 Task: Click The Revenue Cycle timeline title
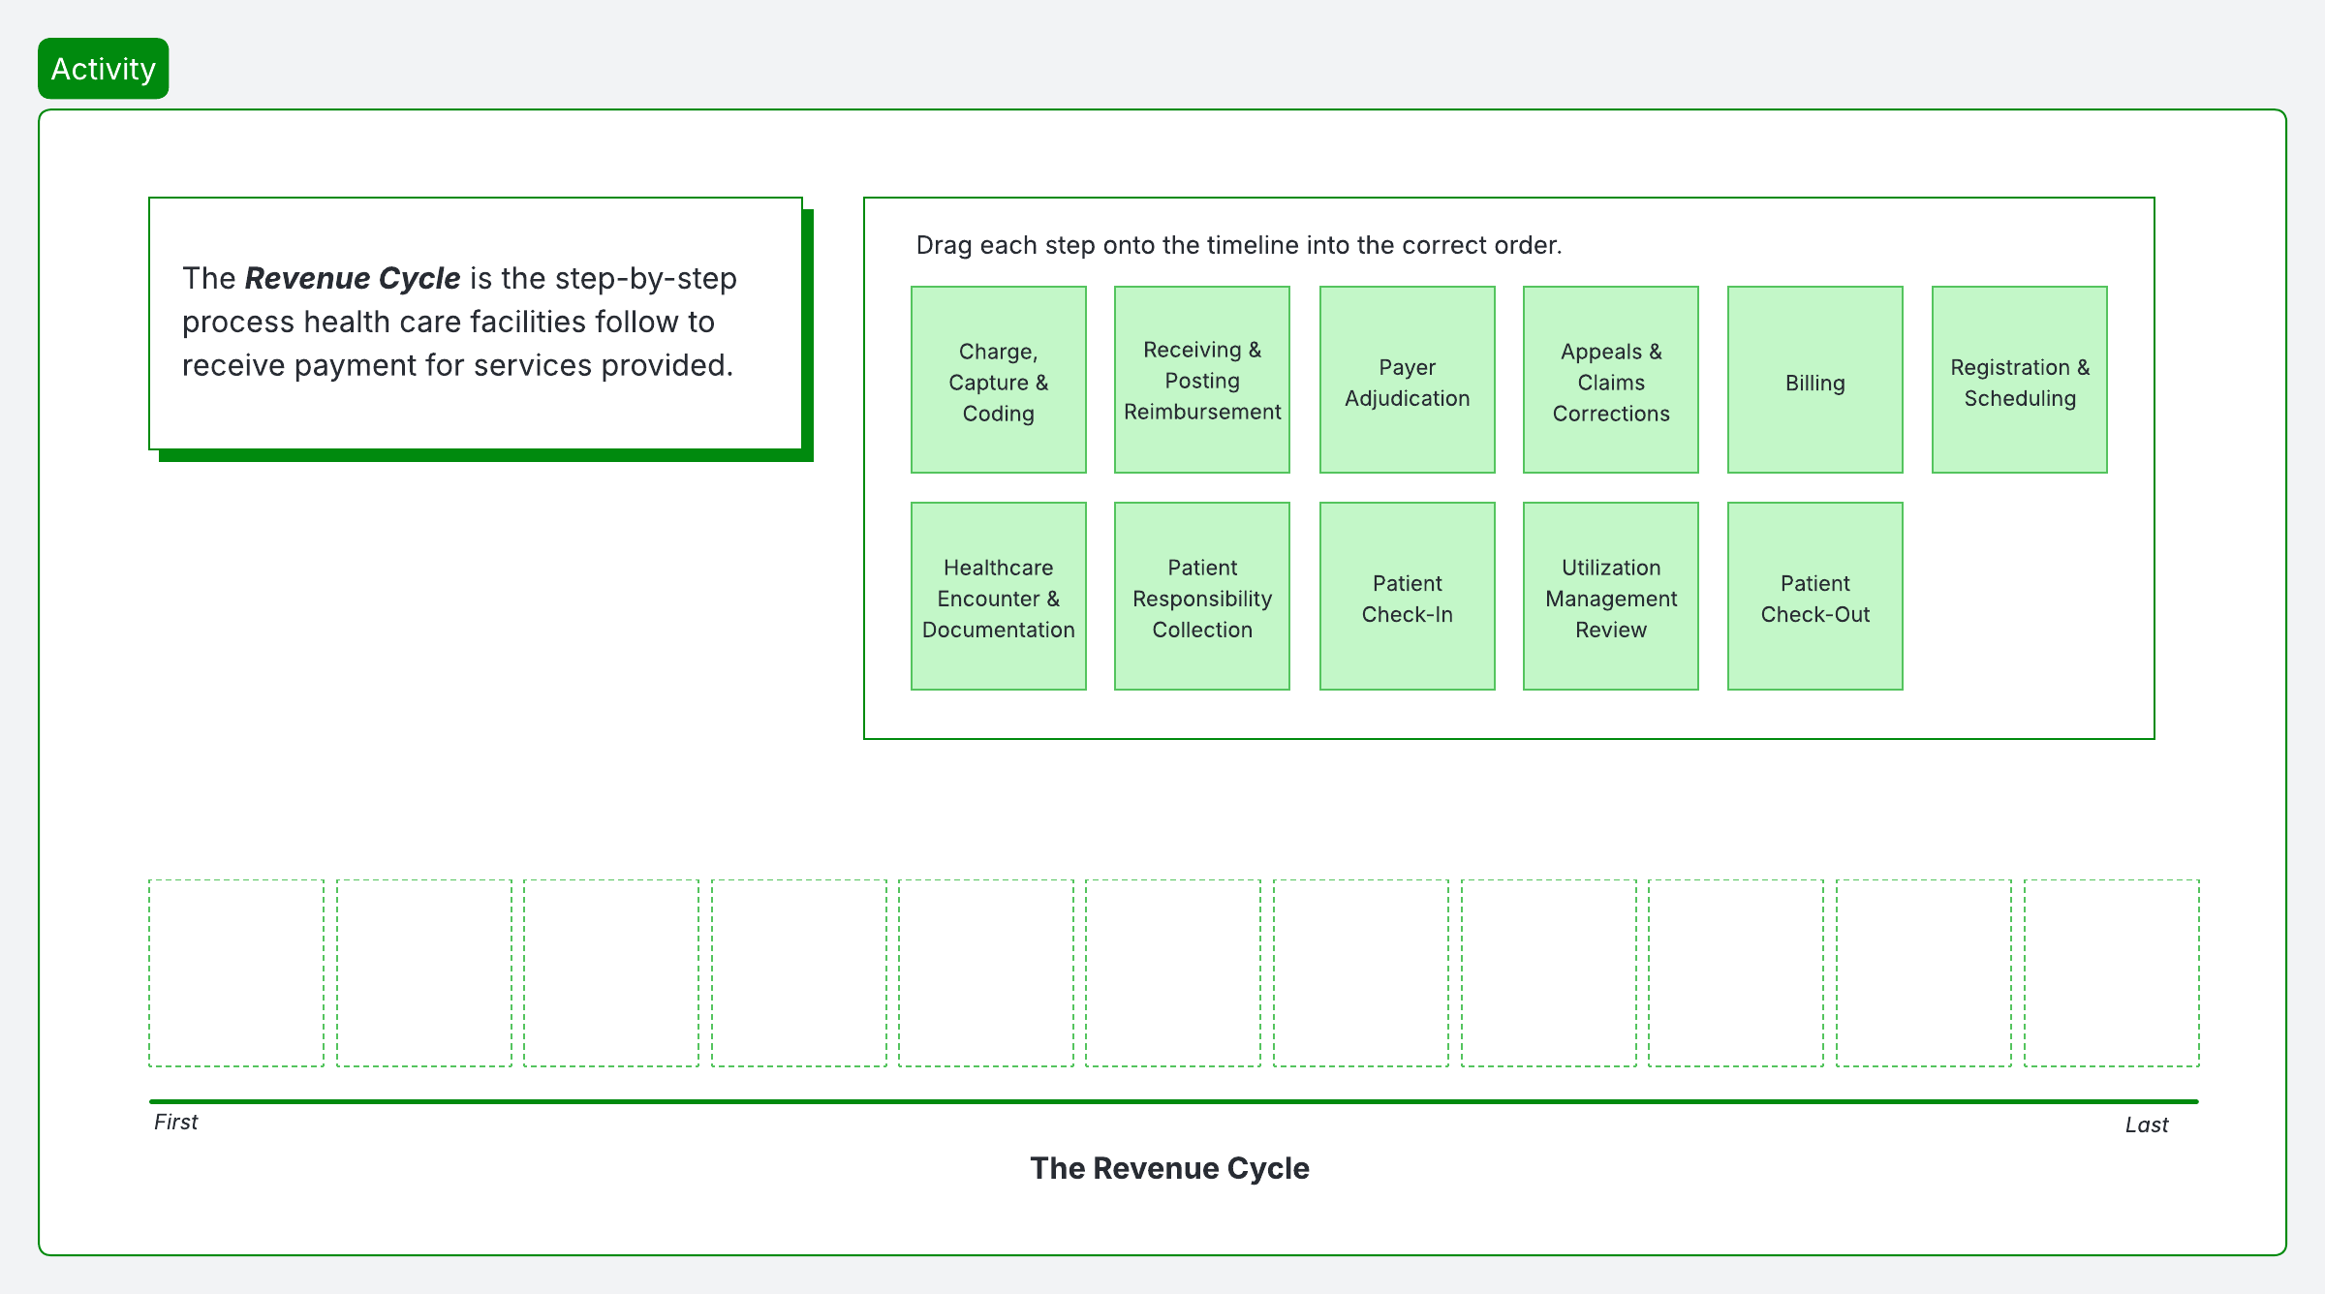pos(1169,1168)
